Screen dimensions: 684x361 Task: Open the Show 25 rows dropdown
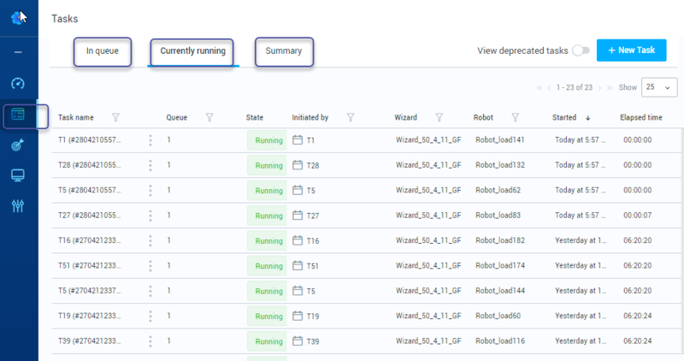[x=659, y=87]
